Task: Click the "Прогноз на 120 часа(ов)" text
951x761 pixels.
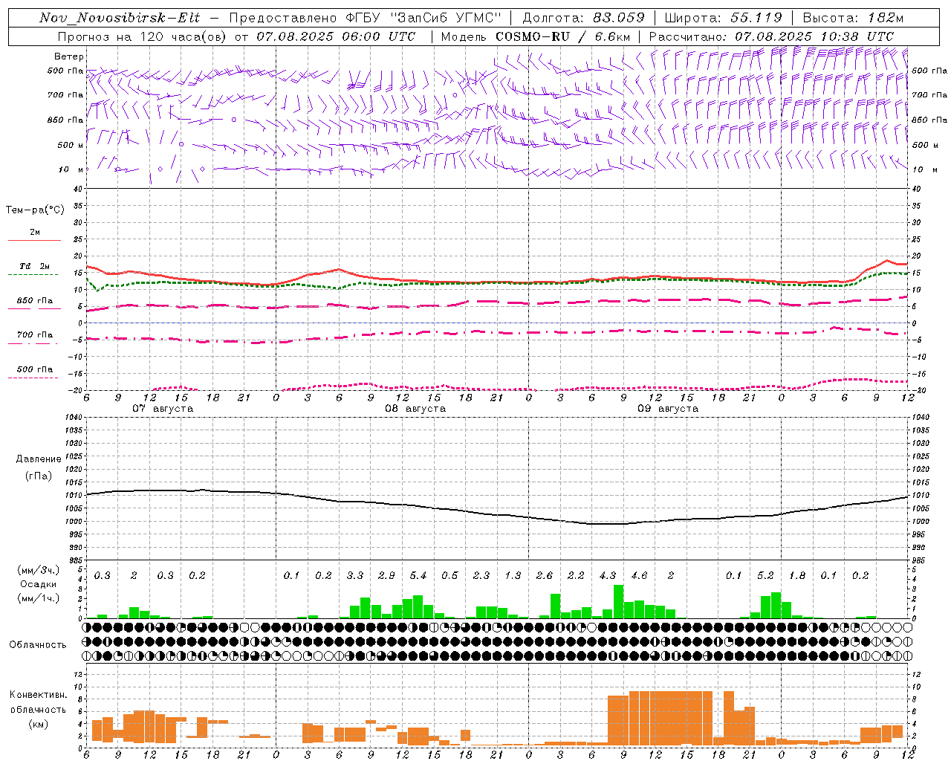Action: [143, 36]
